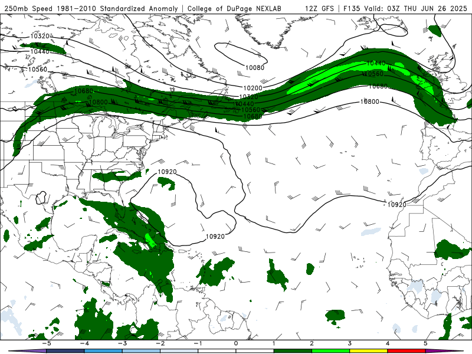
Task: Select the red 4 to 5 colorbar segment
Action: click(x=407, y=351)
